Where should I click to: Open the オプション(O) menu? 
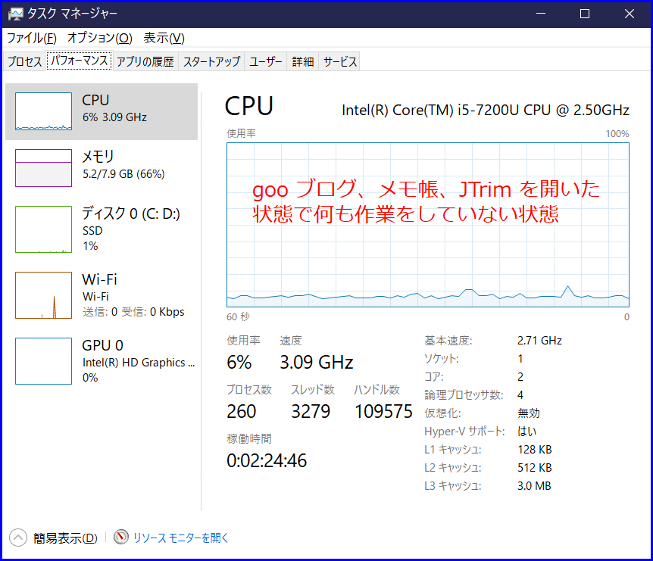point(100,39)
